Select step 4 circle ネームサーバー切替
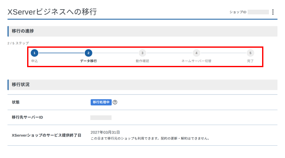This screenshot has height=158, width=285. click(x=196, y=53)
